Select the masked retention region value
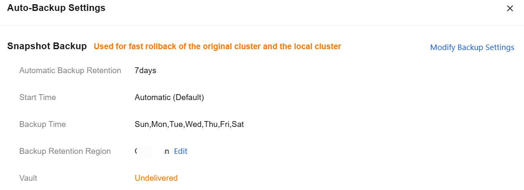The width and height of the screenshot is (524, 190). [152, 151]
